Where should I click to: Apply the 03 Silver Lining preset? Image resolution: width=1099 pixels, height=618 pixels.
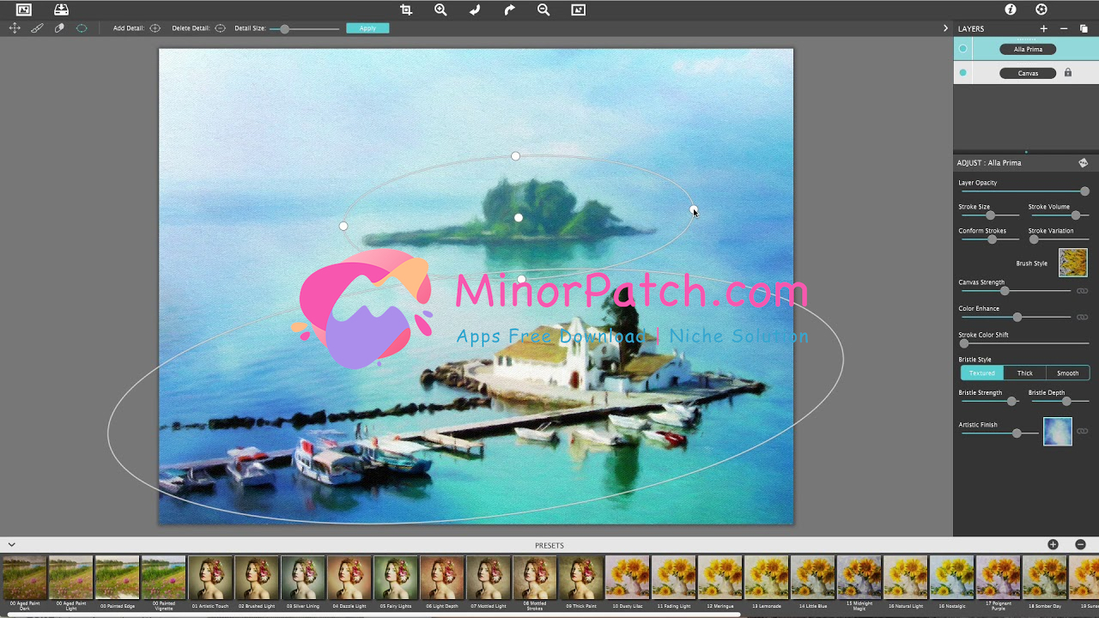[303, 577]
